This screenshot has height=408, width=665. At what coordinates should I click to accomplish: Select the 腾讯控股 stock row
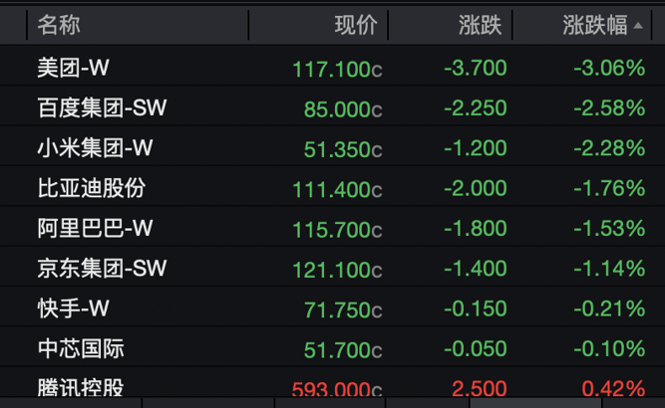click(x=333, y=383)
